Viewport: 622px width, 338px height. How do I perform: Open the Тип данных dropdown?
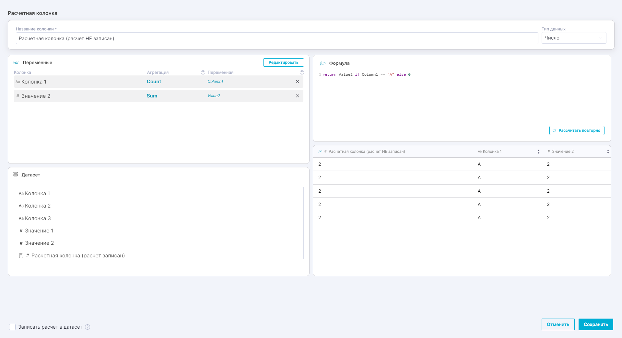click(573, 38)
